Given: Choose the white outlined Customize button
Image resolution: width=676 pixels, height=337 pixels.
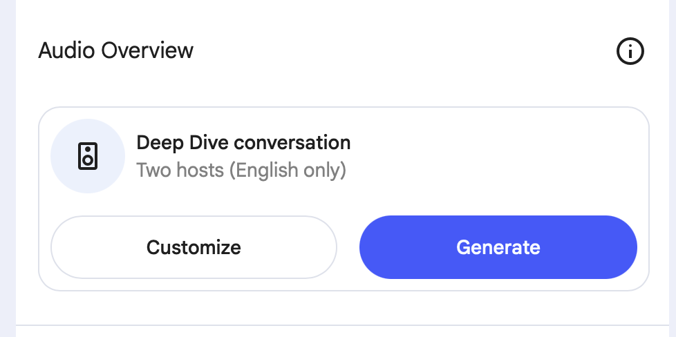Looking at the screenshot, I should point(194,247).
